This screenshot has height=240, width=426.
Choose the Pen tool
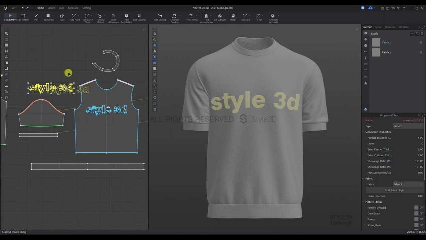[x=36, y=17]
